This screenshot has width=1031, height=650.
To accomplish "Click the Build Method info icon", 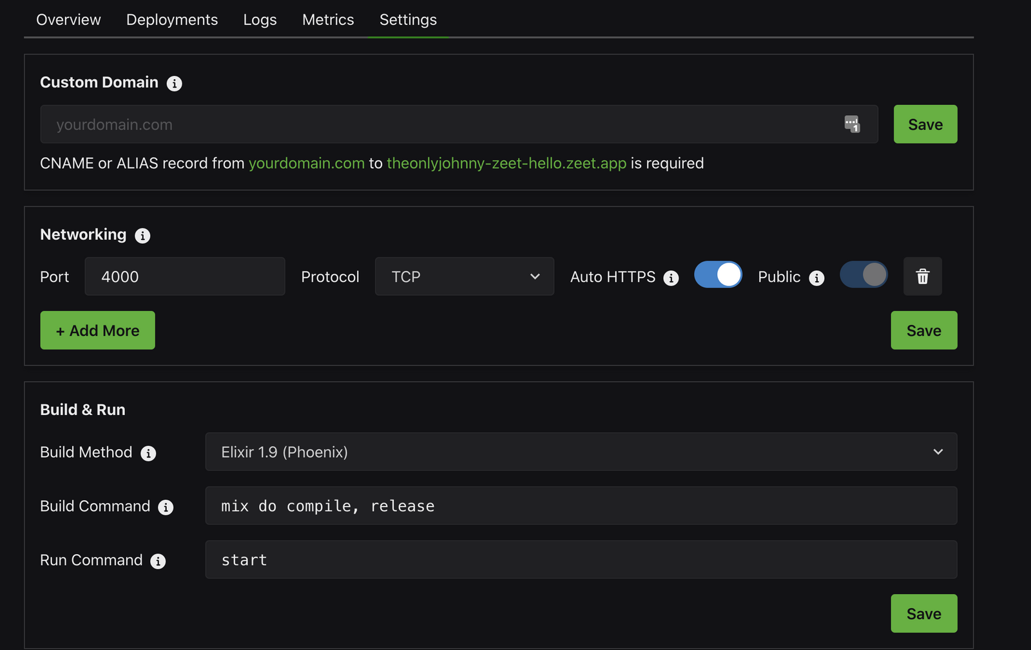I will pos(148,454).
